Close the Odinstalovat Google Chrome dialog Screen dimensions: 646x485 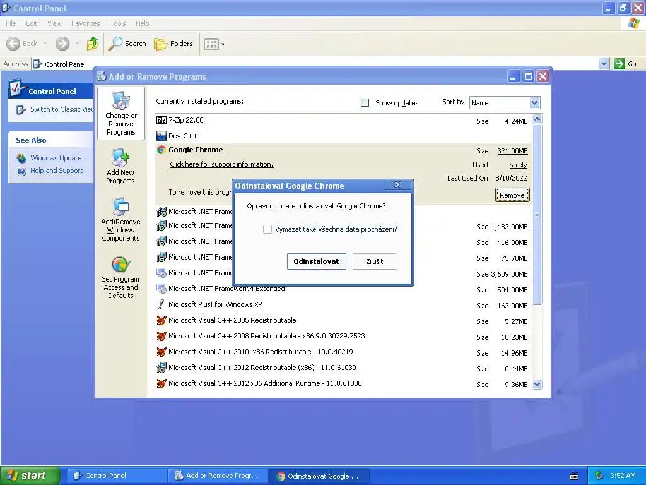(397, 185)
